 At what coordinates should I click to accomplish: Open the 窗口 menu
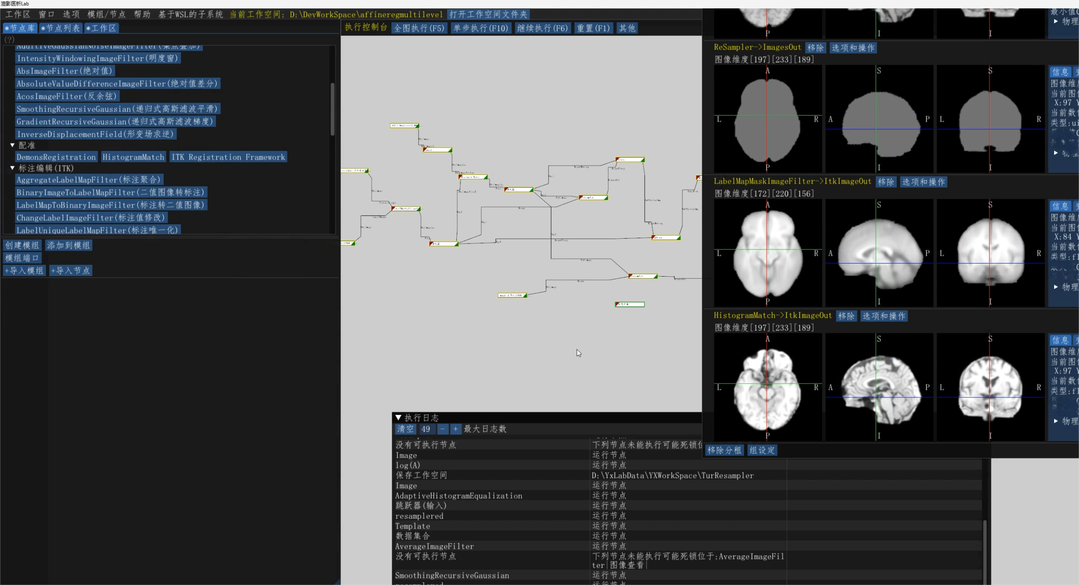pyautogui.click(x=47, y=14)
